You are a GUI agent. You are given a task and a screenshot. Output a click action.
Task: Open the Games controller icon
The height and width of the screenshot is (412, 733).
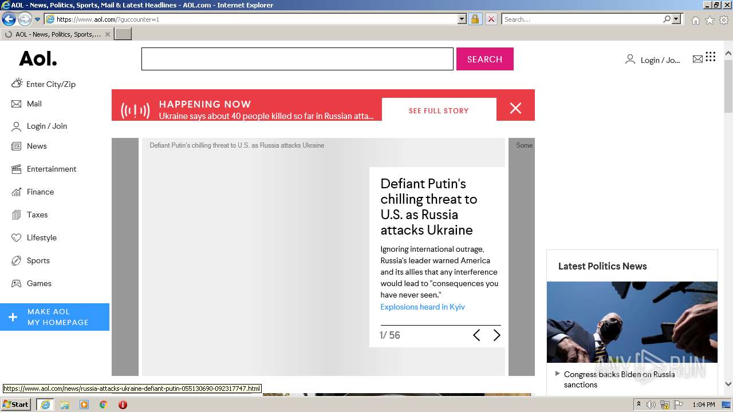[16, 284]
